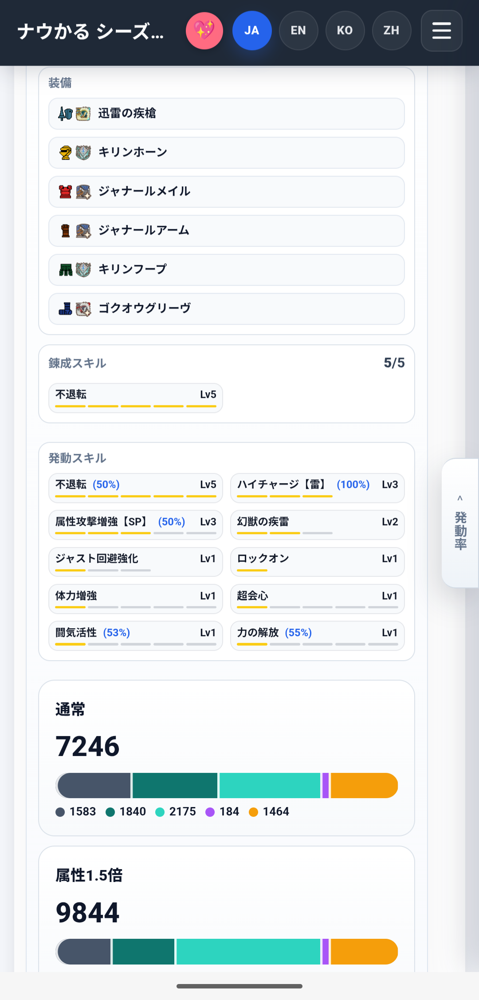The image size is (479, 1000).
Task: Select language ZH
Action: [x=392, y=31]
